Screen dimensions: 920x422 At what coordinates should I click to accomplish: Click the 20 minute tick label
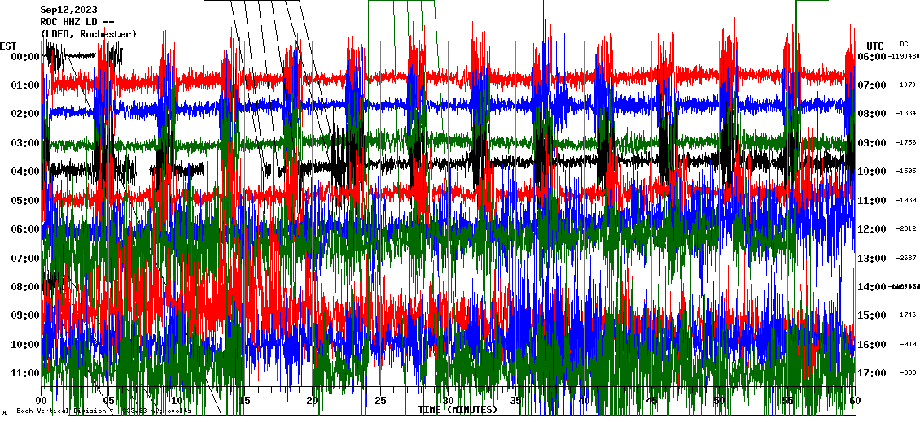point(312,401)
